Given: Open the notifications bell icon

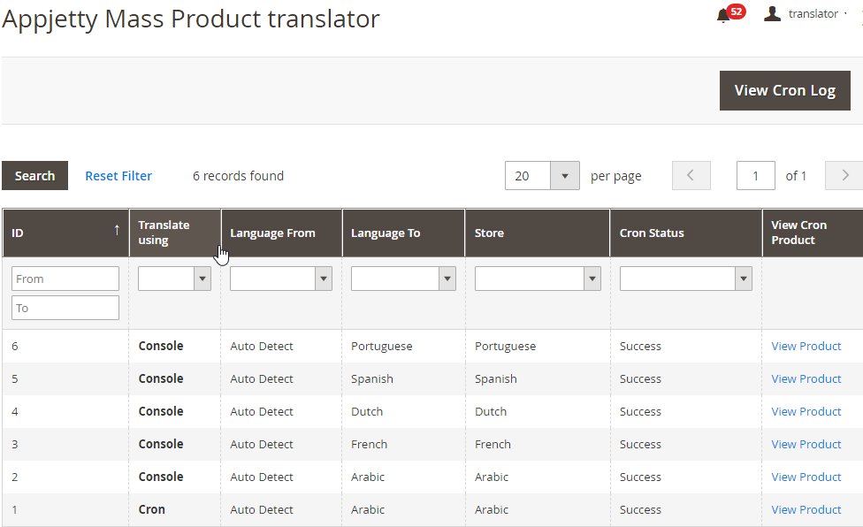Looking at the screenshot, I should (723, 15).
